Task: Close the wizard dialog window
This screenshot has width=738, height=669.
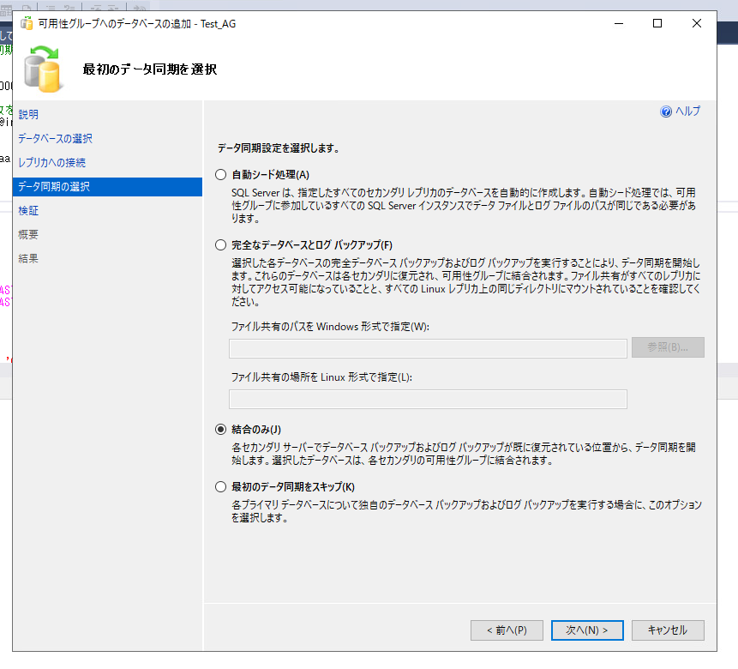Action: 697,23
